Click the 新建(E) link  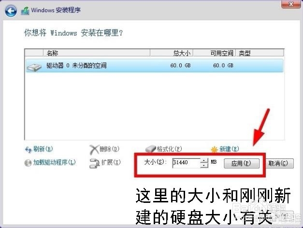point(229,149)
